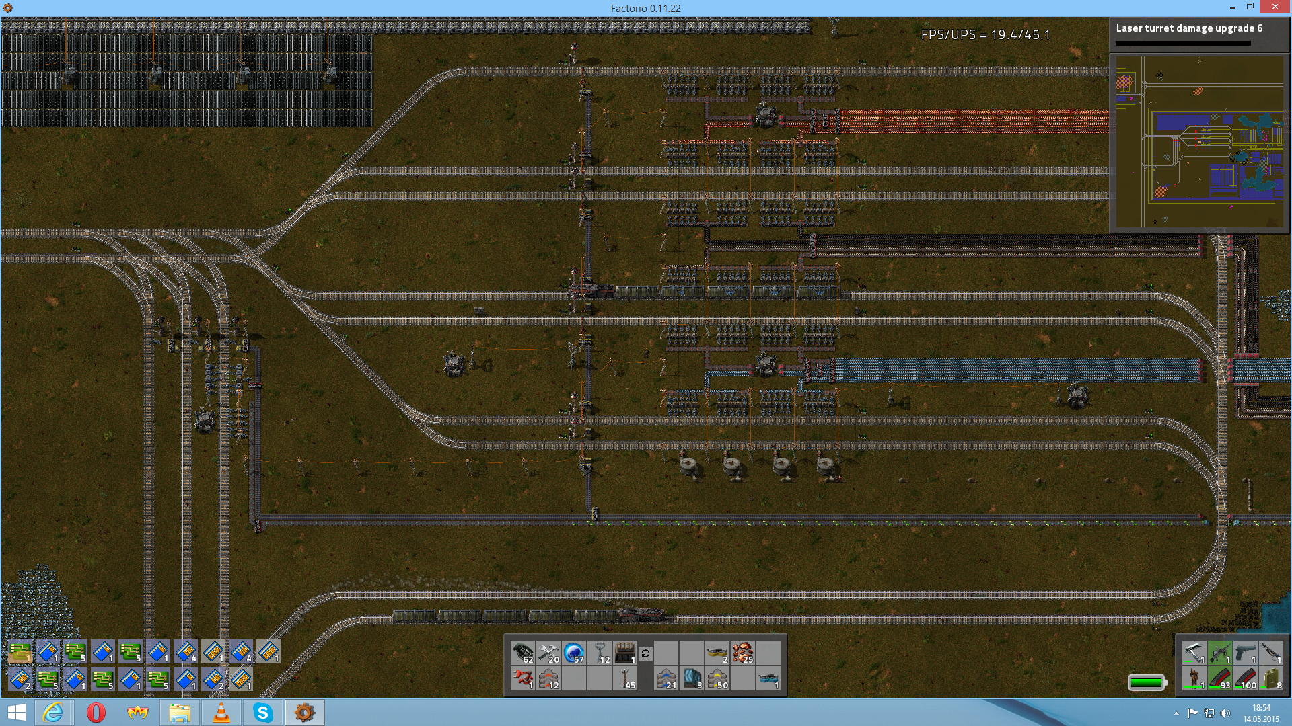This screenshot has height=726, width=1292.
Task: Click the last module in crafting queue bottom row
Action: (x=240, y=679)
